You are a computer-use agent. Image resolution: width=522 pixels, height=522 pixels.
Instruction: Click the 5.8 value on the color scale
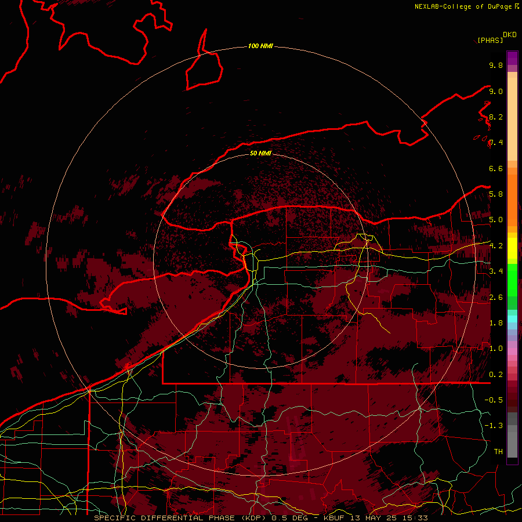(496, 194)
